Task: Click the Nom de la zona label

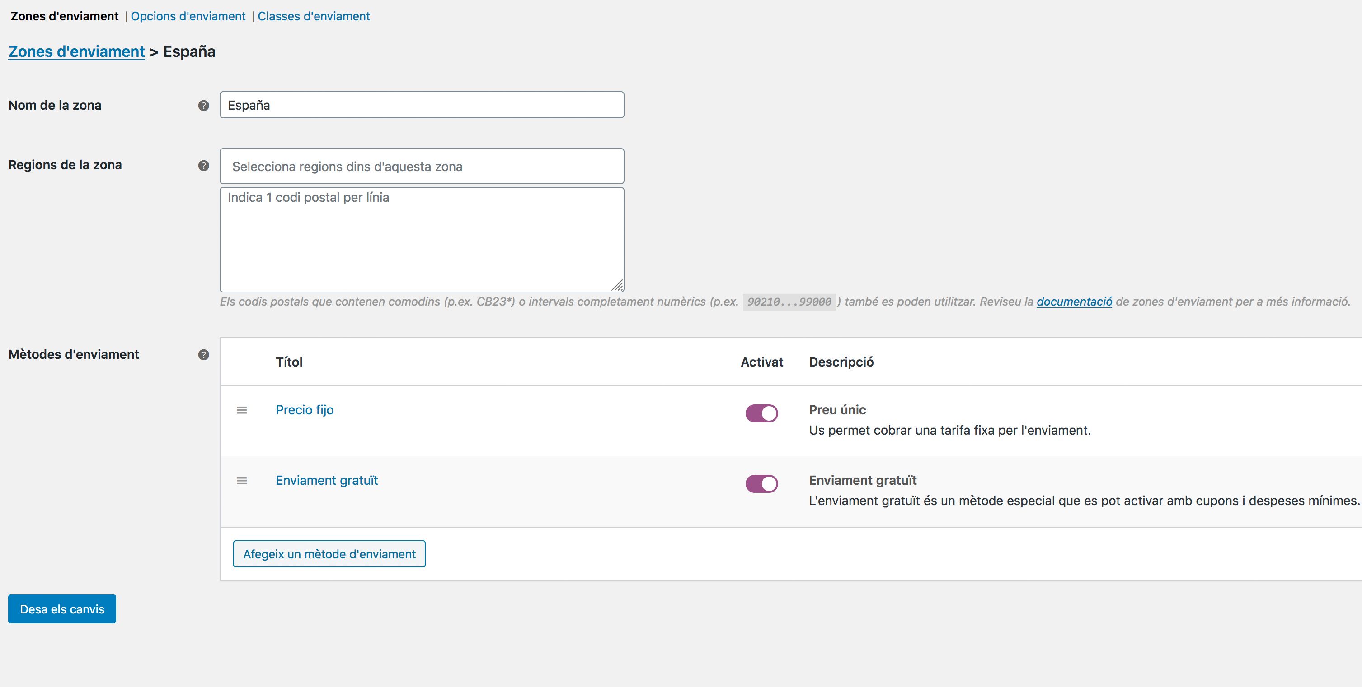Action: 55,105
